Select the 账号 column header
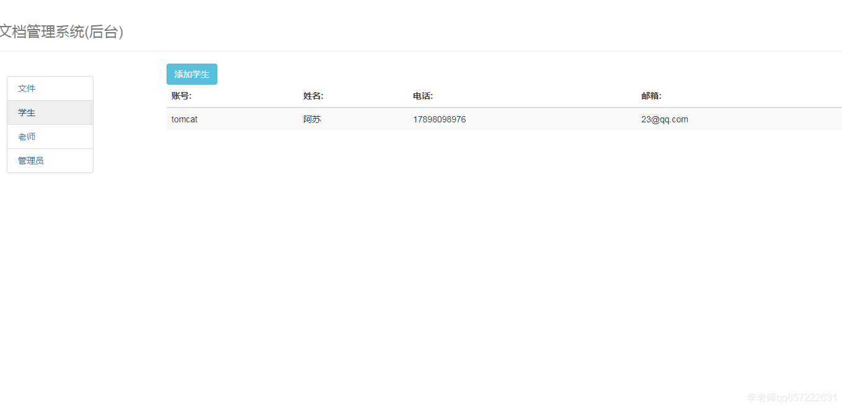The image size is (842, 409). (181, 96)
